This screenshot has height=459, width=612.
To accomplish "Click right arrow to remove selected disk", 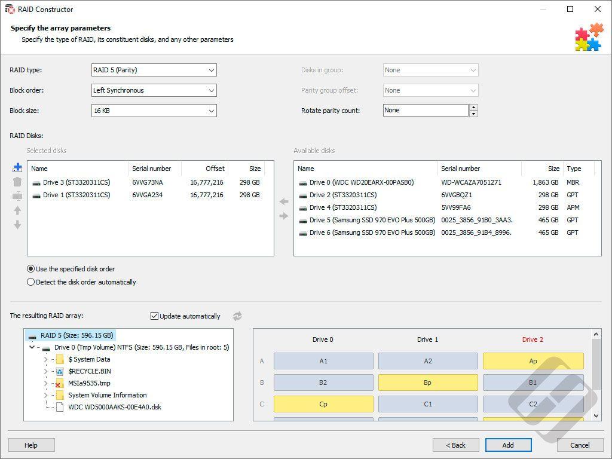I will 284,215.
